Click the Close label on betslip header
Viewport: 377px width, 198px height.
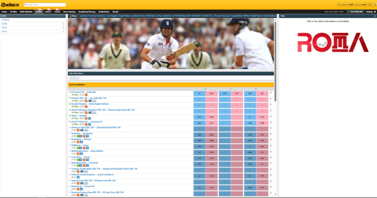[x=282, y=16]
